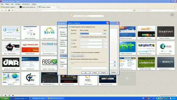The width and height of the screenshot is (177, 100).
Task: Expand lower dropdown in Settings window
Action: coord(114,66)
